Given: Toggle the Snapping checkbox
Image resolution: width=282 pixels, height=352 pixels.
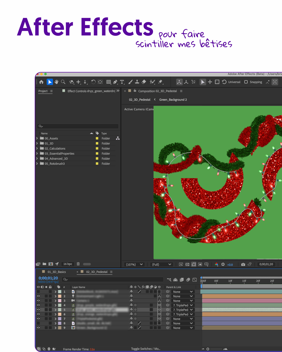Looking at the screenshot, I should click(246, 82).
